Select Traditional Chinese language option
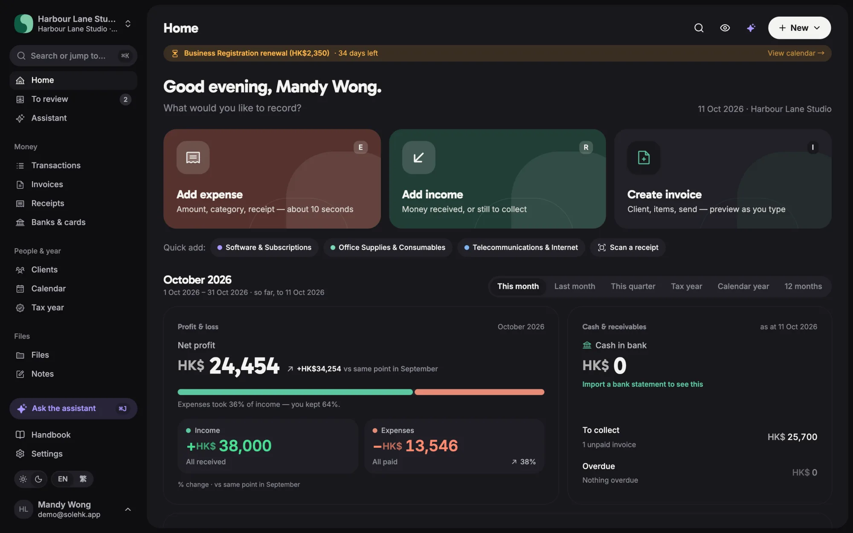This screenshot has height=533, width=853. click(83, 479)
